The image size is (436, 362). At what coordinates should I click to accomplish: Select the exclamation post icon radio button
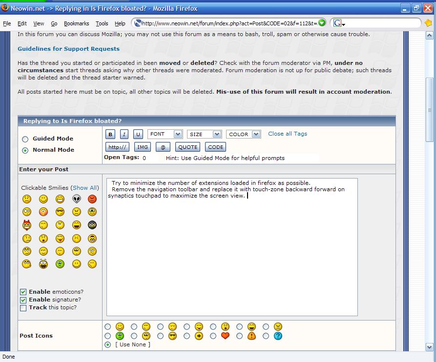coord(239,336)
